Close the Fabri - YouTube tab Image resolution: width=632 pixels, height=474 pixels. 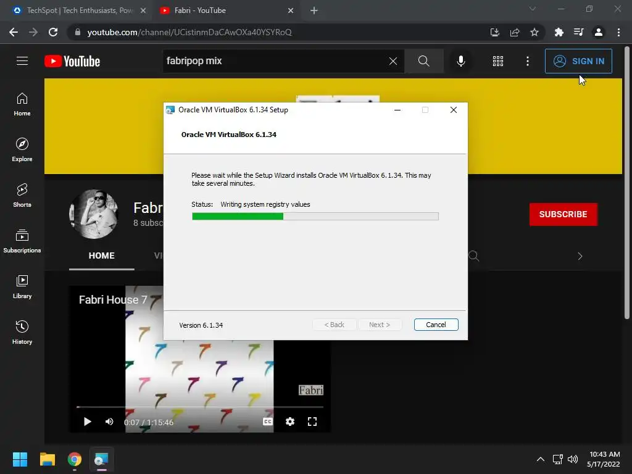pyautogui.click(x=291, y=10)
